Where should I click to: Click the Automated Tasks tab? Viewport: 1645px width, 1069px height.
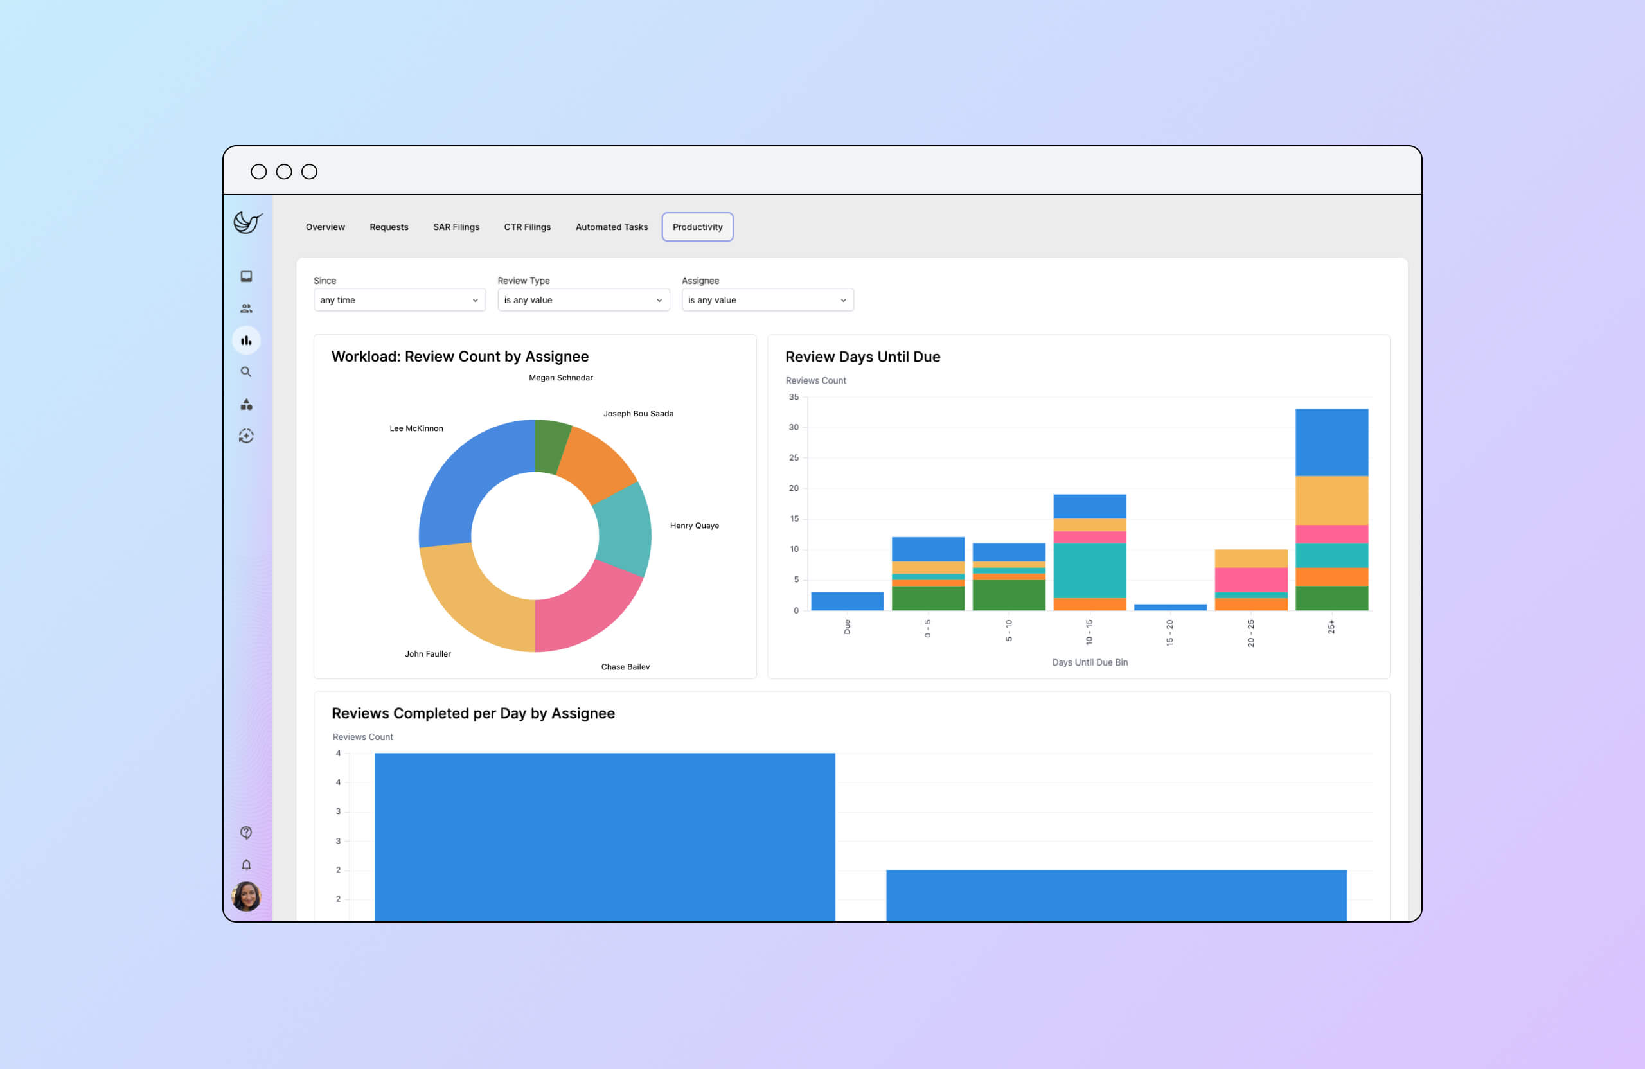point(609,227)
